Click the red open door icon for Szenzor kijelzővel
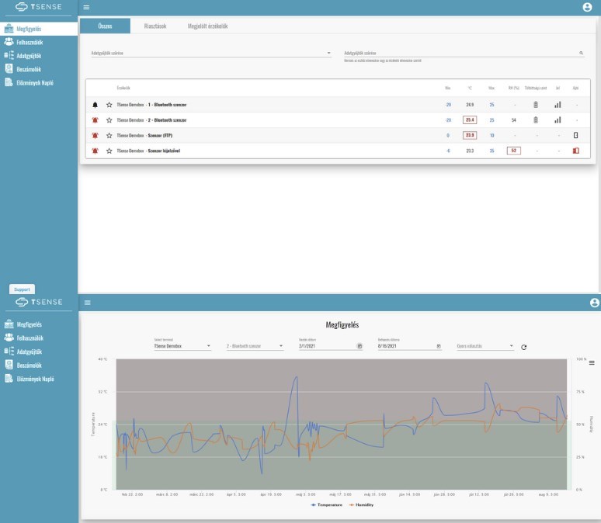601x523 pixels. 575,151
